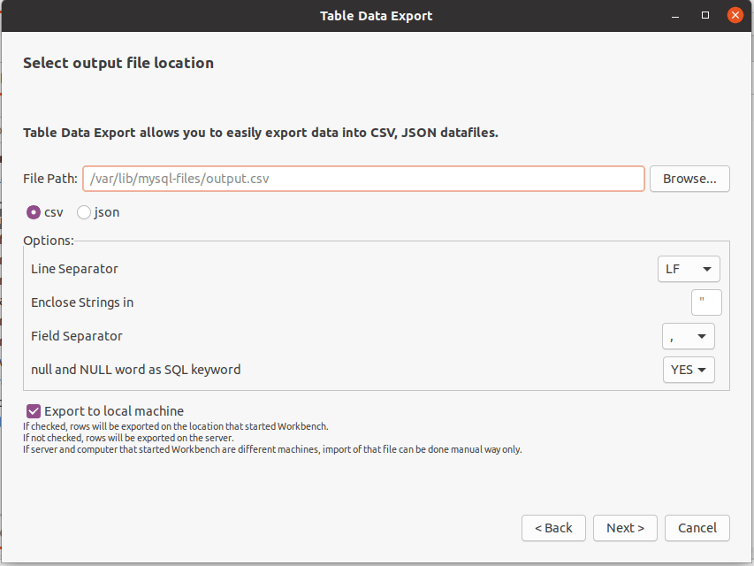Click the Field Separator label
This screenshot has width=754, height=566.
click(x=77, y=336)
